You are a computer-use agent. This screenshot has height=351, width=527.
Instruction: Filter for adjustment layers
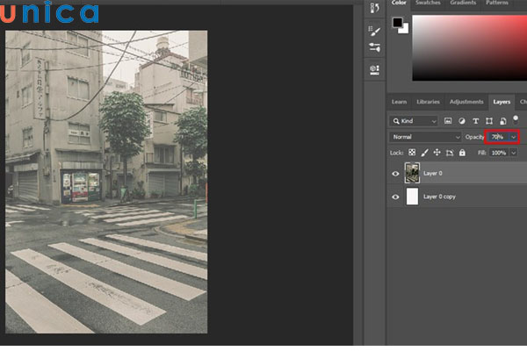pos(462,121)
